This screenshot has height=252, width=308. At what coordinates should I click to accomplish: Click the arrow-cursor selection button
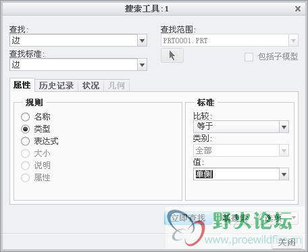pos(172,55)
